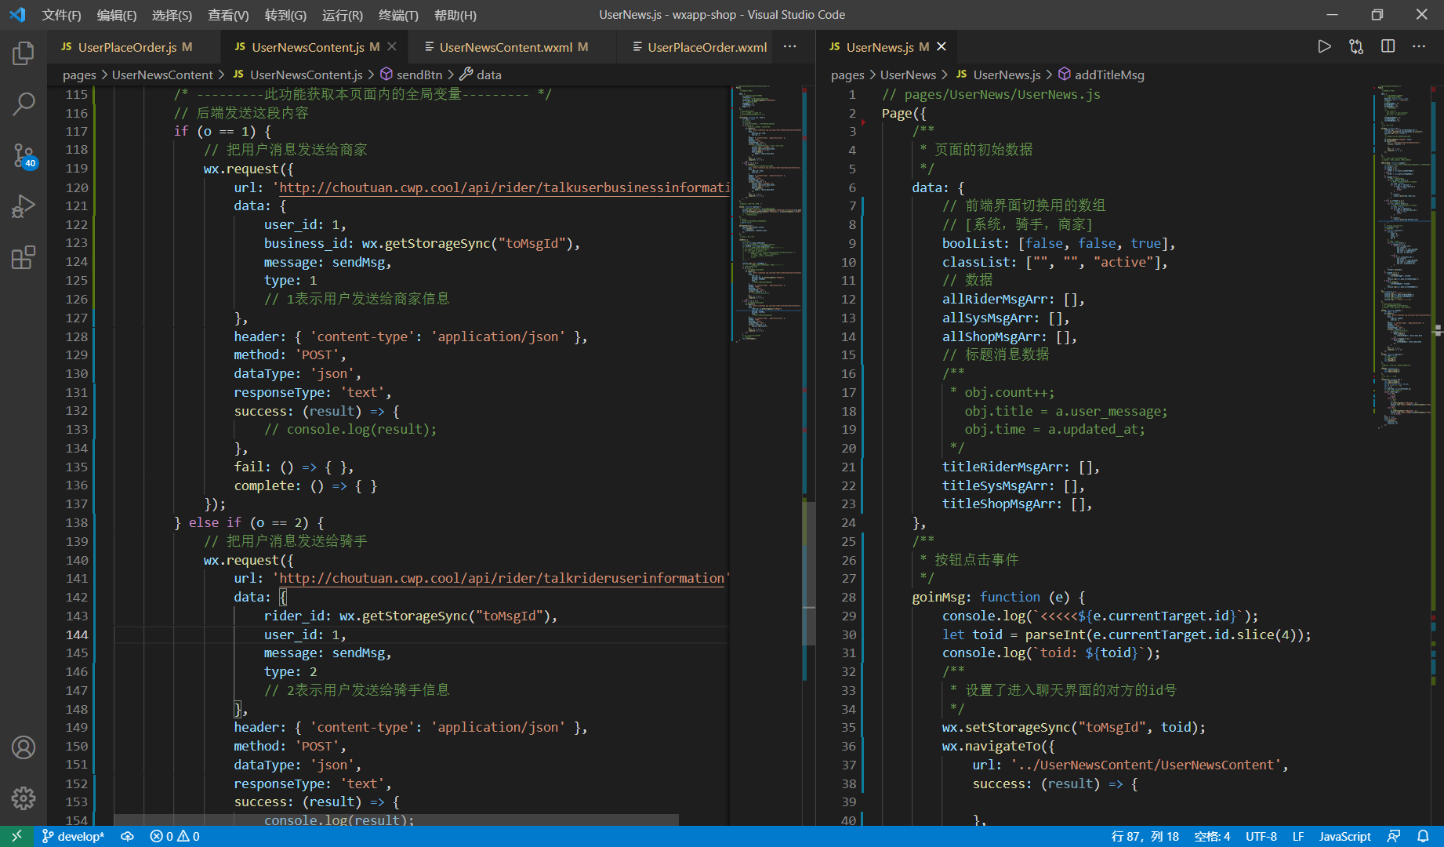Viewport: 1444px width, 847px height.
Task: Click line number 138 in the left gutter
Action: pyautogui.click(x=77, y=522)
